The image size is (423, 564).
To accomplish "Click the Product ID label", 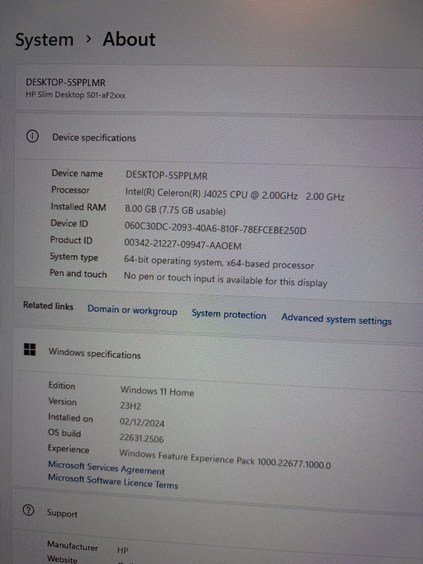I will [x=71, y=240].
